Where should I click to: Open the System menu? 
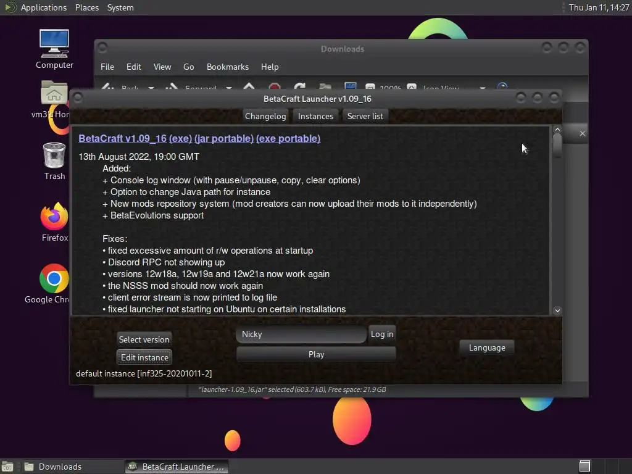click(x=120, y=7)
